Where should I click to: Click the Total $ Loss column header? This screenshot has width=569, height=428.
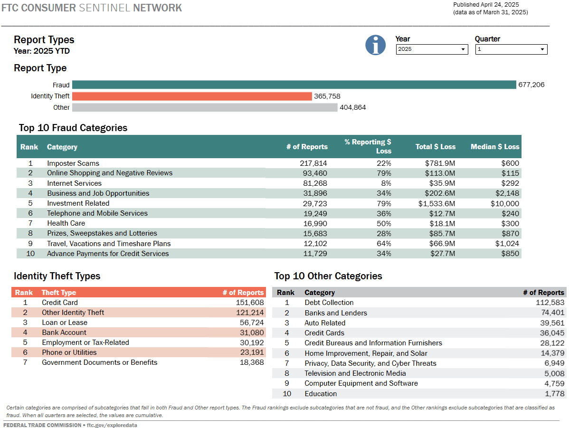[435, 147]
